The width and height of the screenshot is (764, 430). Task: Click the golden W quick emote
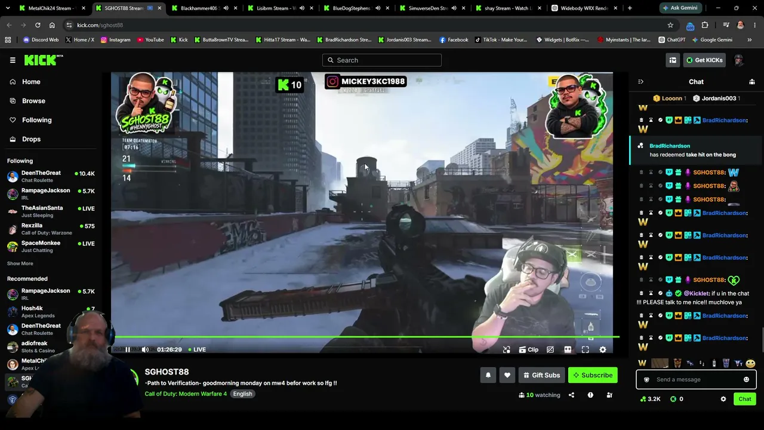pos(642,363)
